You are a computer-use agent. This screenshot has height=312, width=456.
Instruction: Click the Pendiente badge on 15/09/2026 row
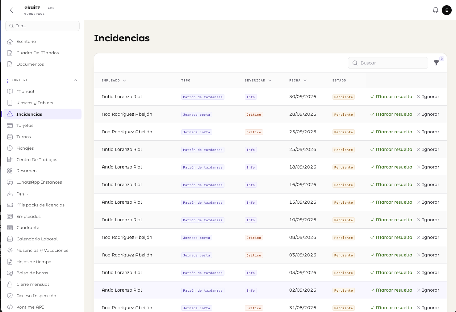coord(343,202)
